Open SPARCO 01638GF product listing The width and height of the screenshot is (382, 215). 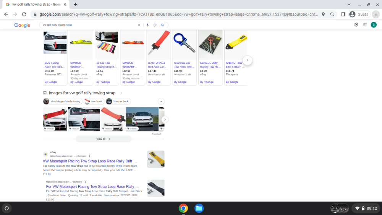coord(77,65)
